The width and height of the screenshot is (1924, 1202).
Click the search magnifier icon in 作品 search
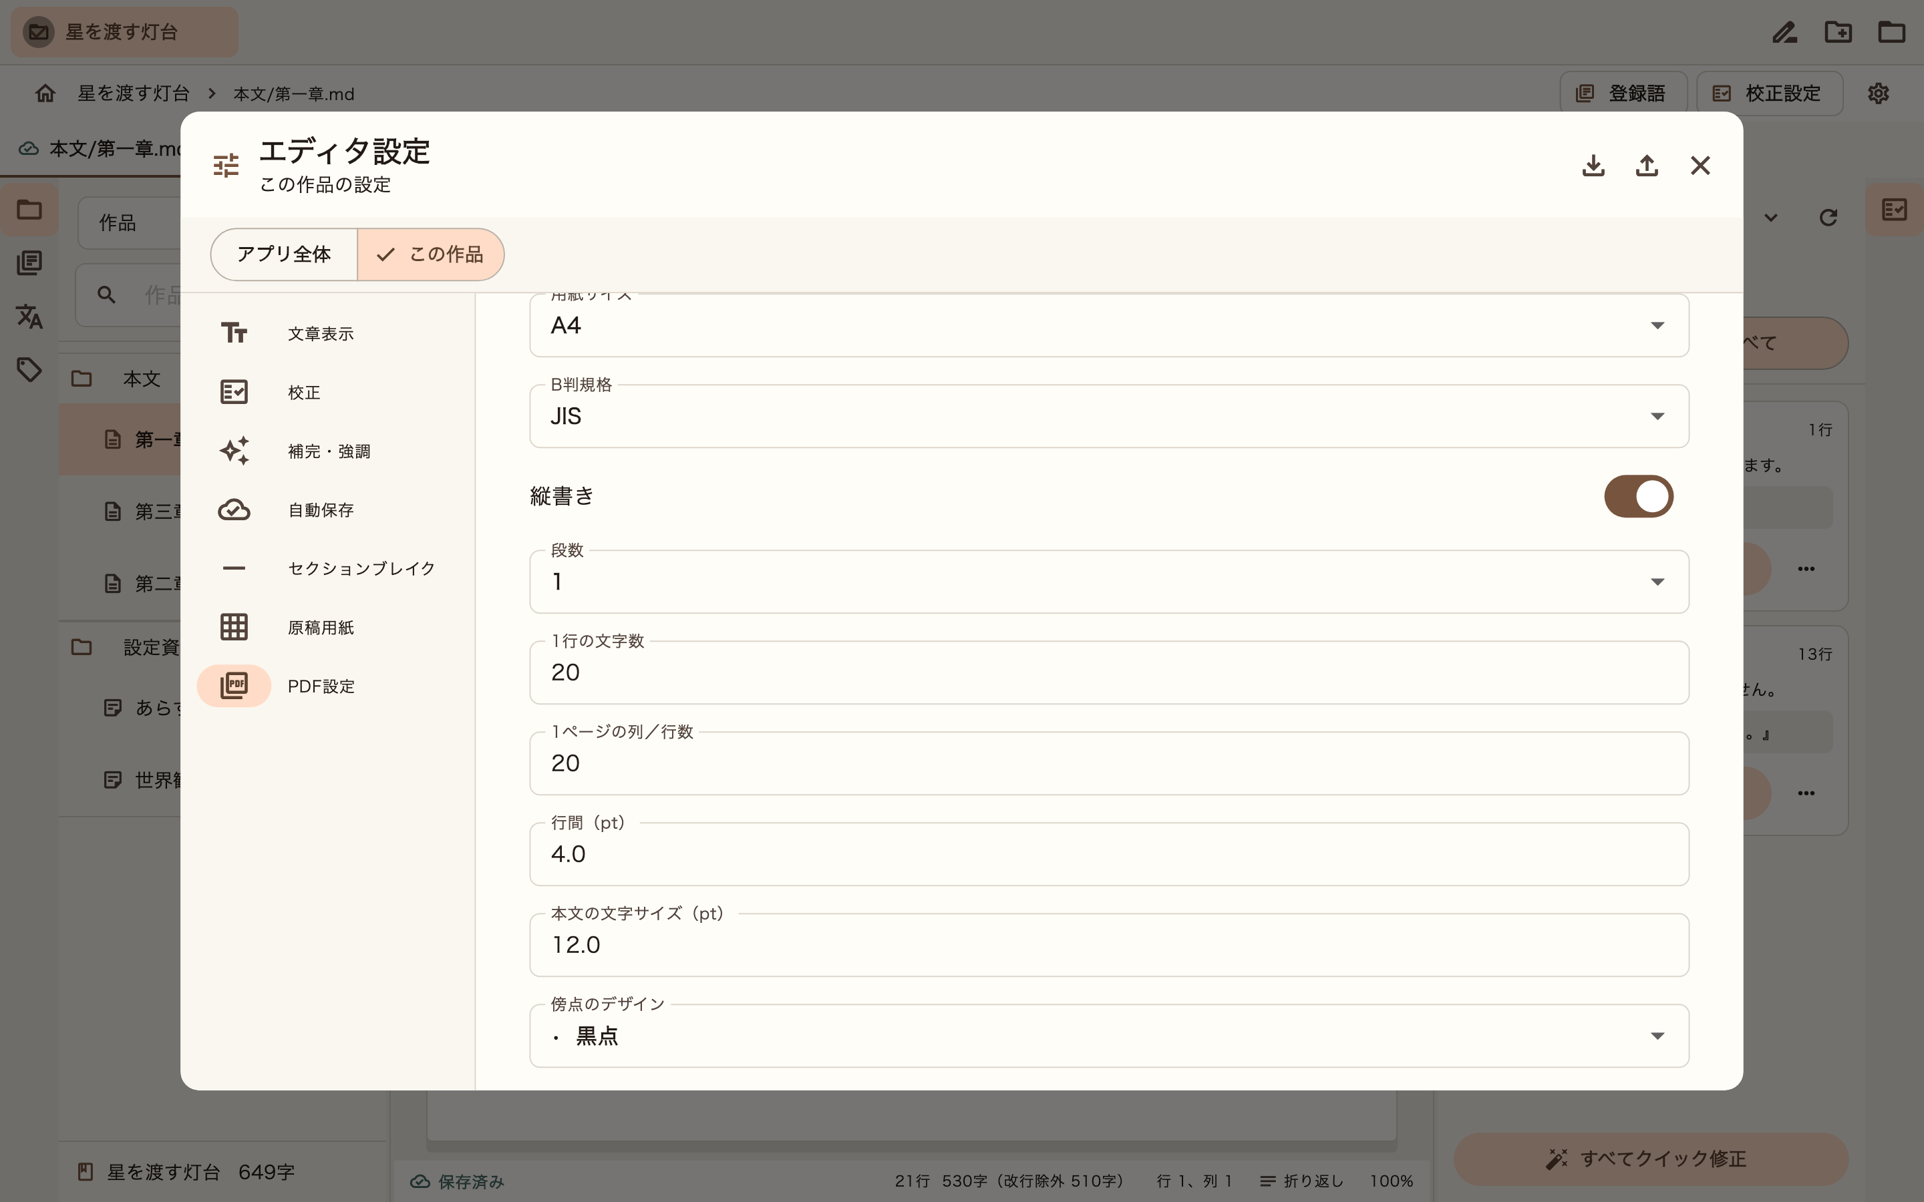(x=106, y=295)
